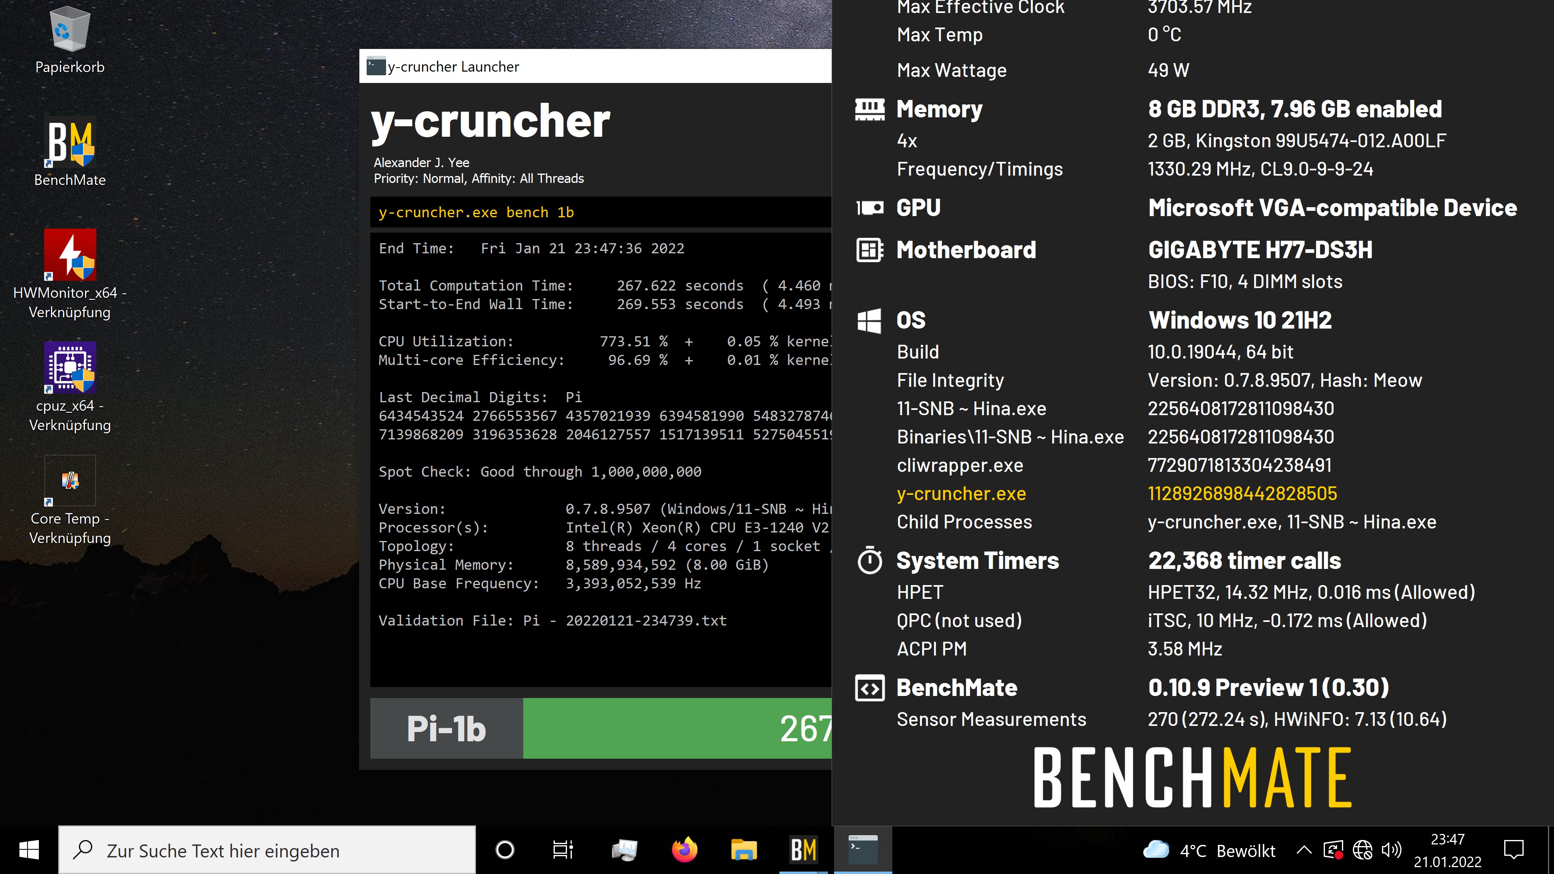The image size is (1554, 874).
Task: Click the System Timers stopwatch icon
Action: tap(869, 560)
